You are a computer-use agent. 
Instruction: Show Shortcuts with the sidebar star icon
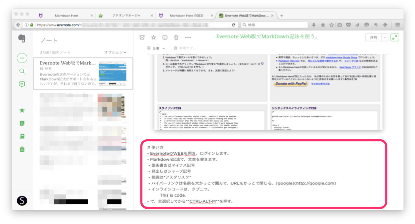tap(22, 110)
